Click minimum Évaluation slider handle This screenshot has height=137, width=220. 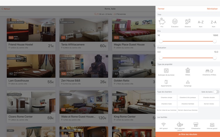(x=161, y=58)
